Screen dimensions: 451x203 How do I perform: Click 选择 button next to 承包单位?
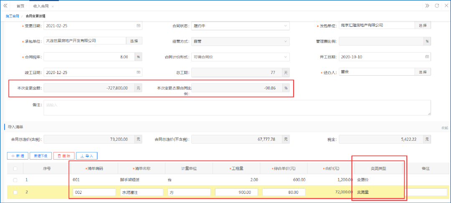click(x=134, y=41)
